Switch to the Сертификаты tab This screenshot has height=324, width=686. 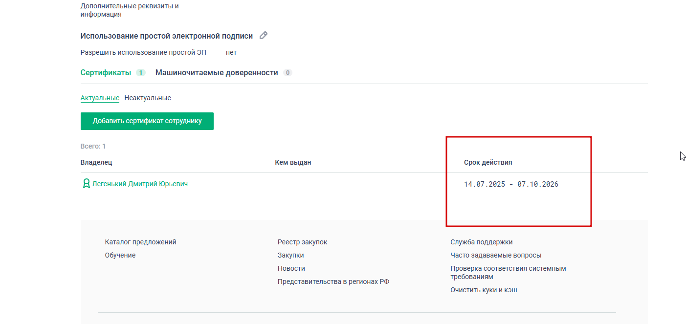coord(106,73)
